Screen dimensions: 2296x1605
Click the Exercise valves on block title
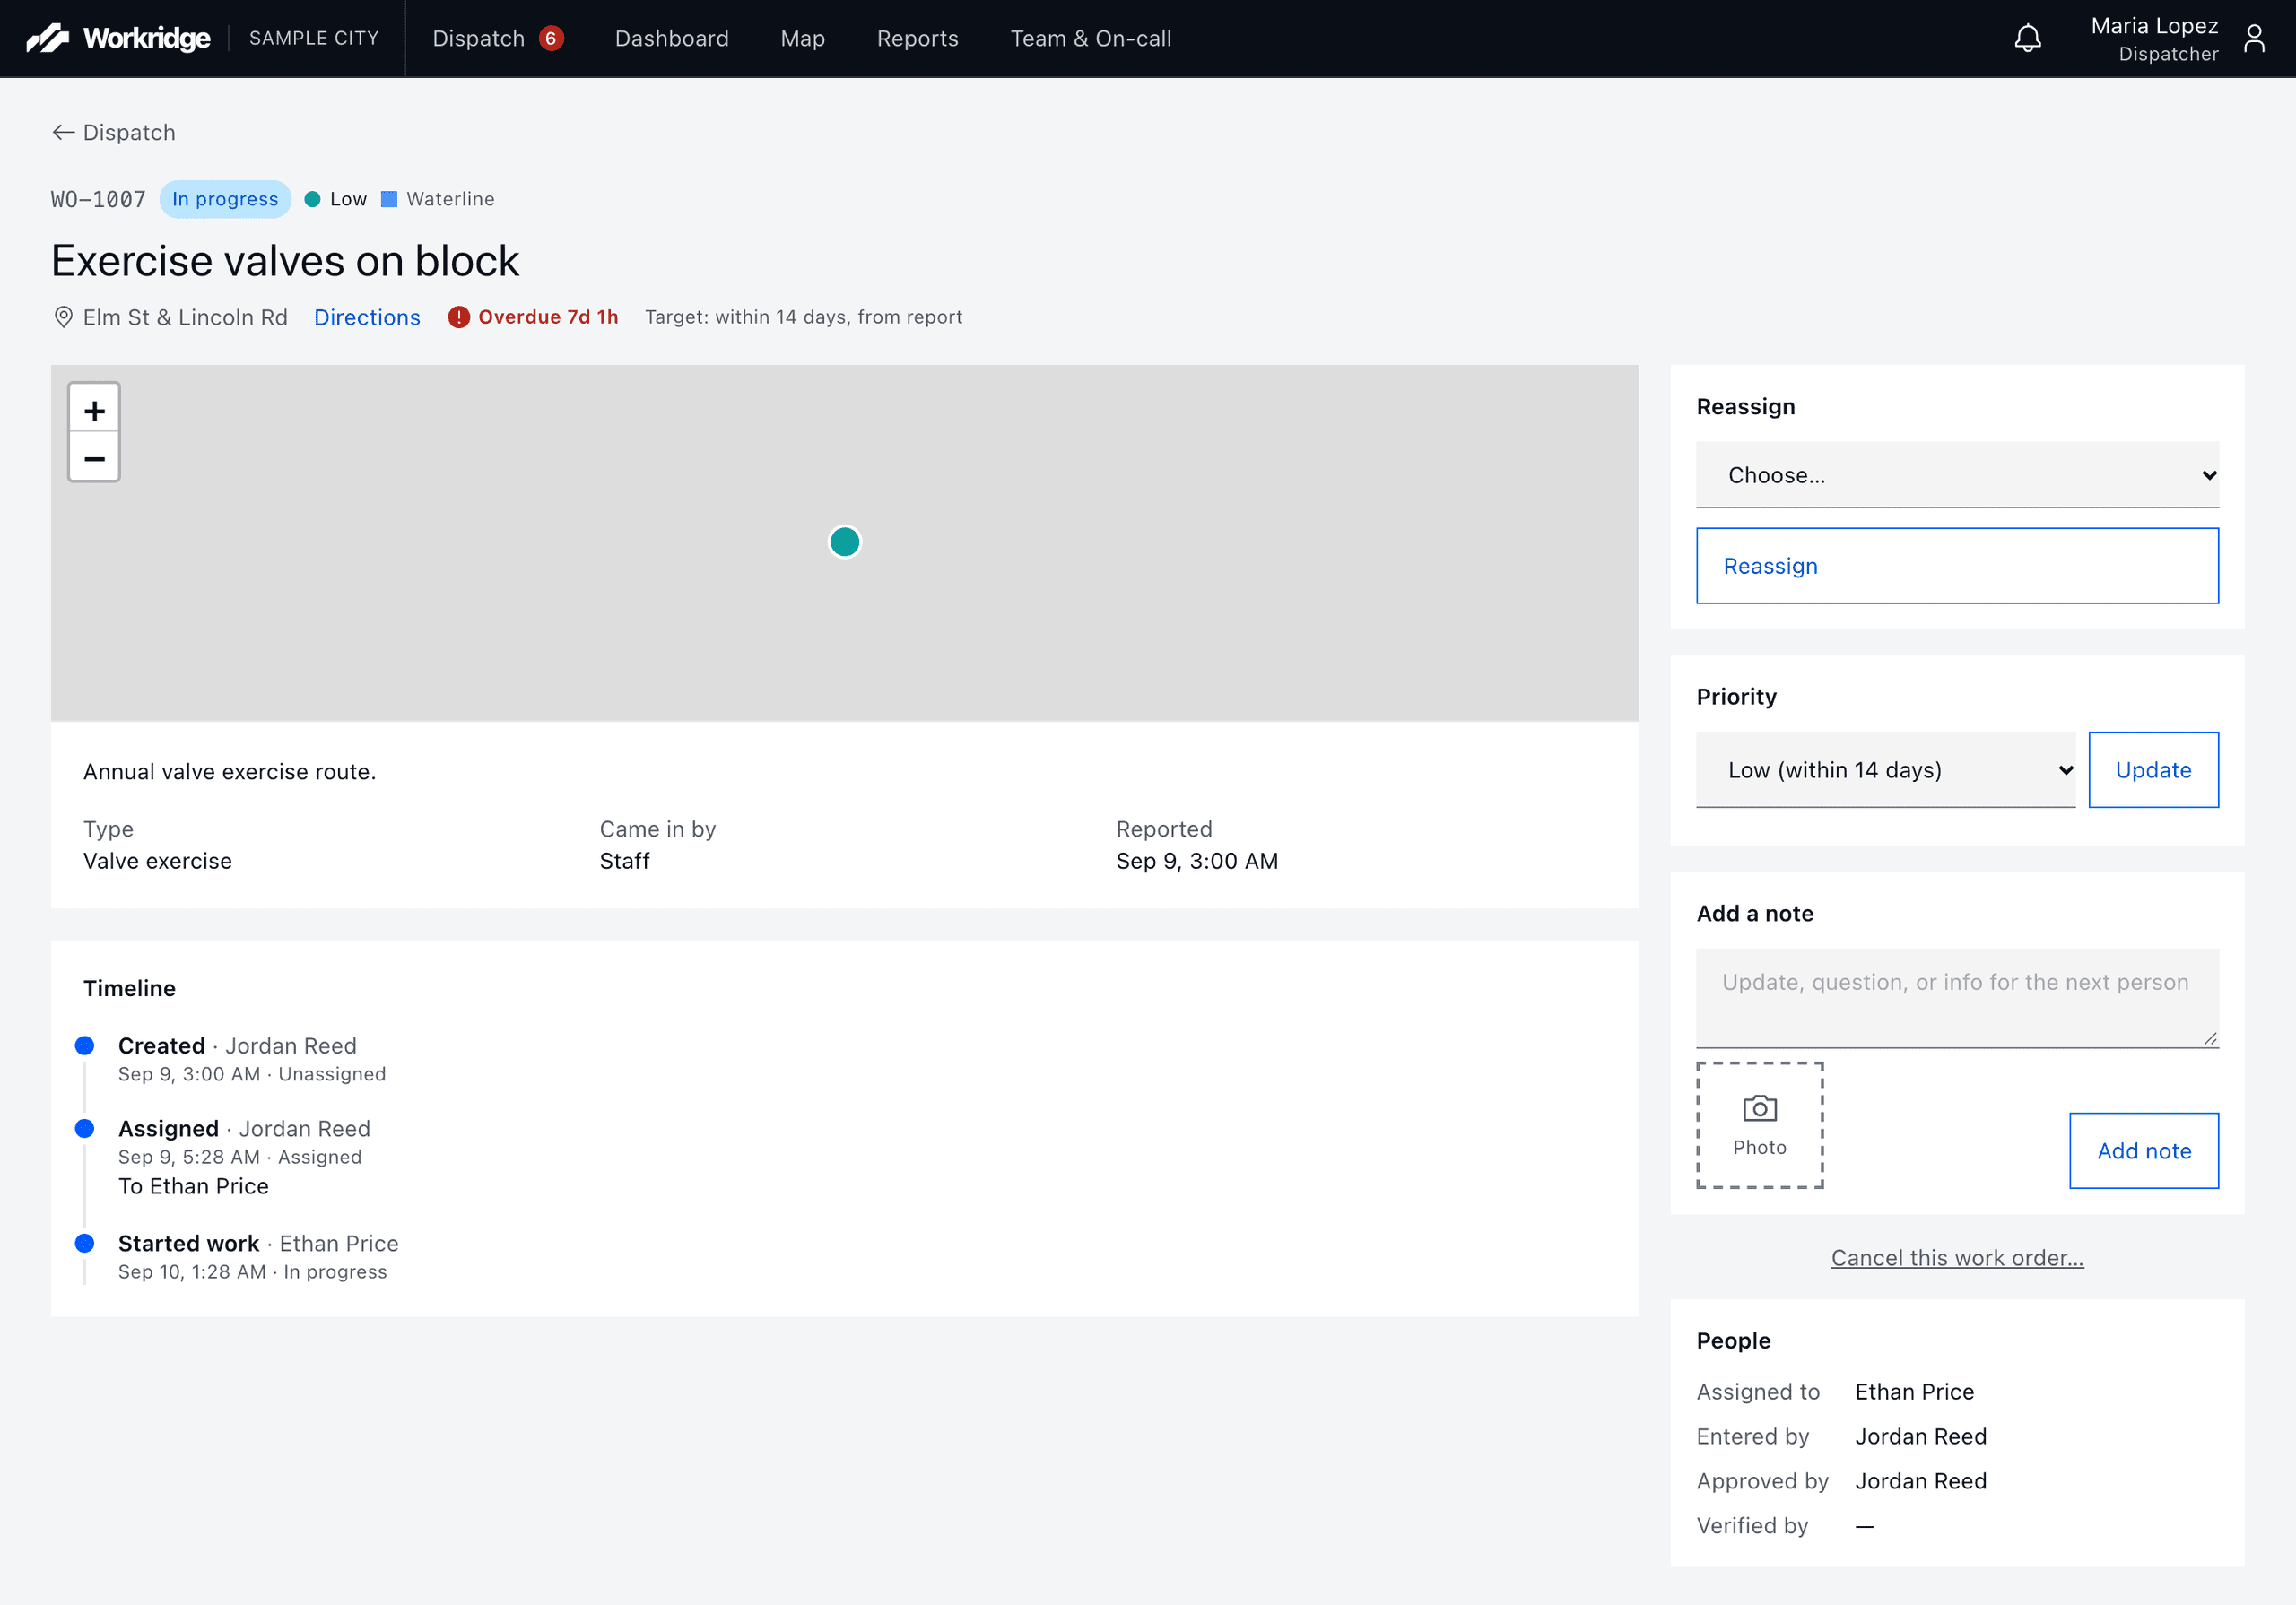coord(285,261)
